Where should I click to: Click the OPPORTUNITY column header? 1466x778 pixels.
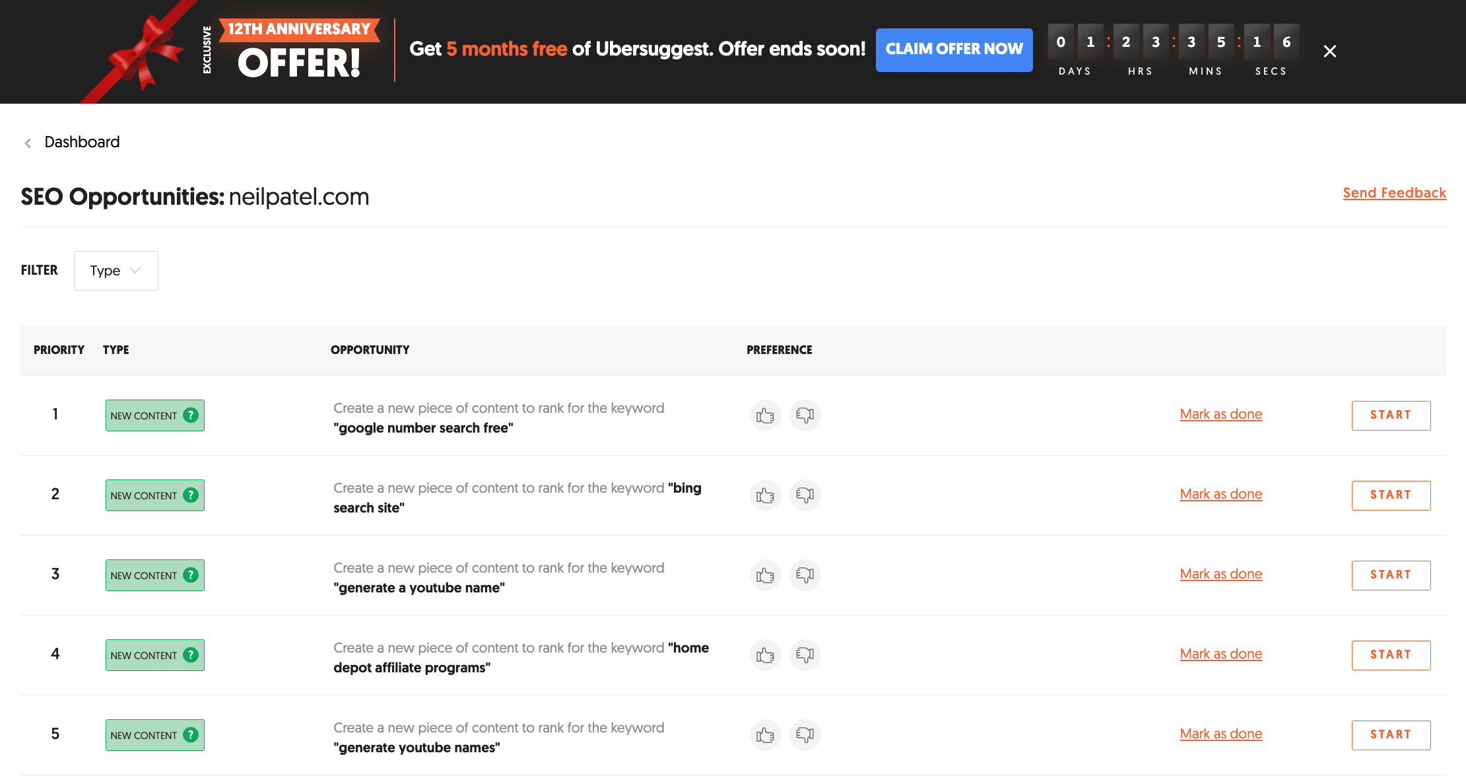(x=370, y=350)
